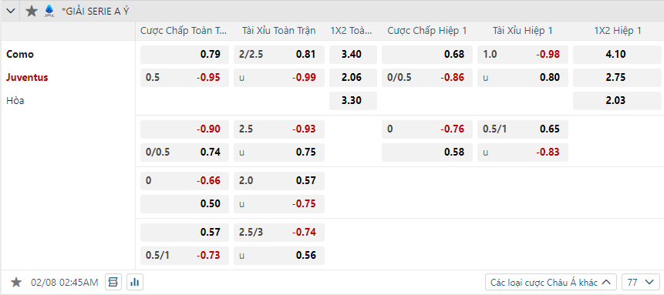Select Juventus handicap 0.5 odds -0.95
This screenshot has width=664, height=295.
(184, 78)
